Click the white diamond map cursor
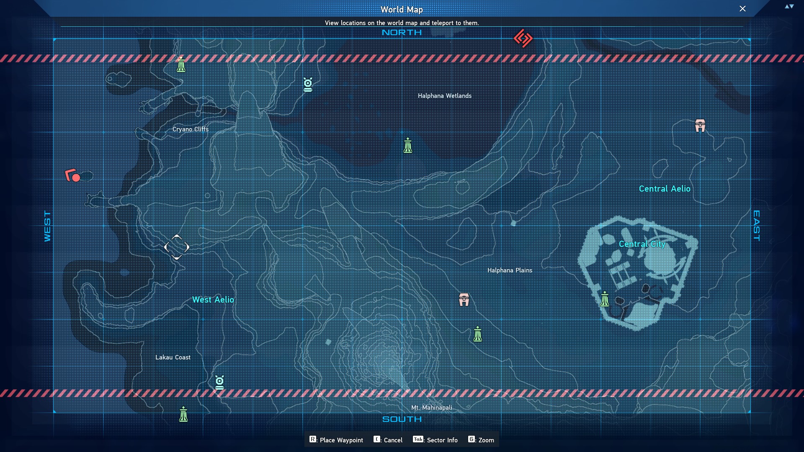Image resolution: width=804 pixels, height=452 pixels. pos(177,247)
